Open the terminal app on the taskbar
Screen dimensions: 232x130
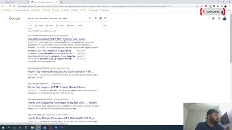coord(26,127)
